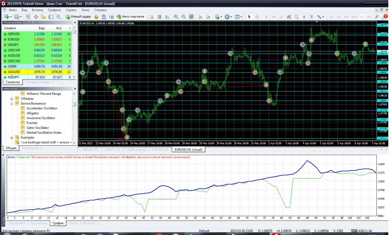The width and height of the screenshot is (391, 235).
Task: Toggle Chart Shift
Action: pyautogui.click(x=208, y=17)
